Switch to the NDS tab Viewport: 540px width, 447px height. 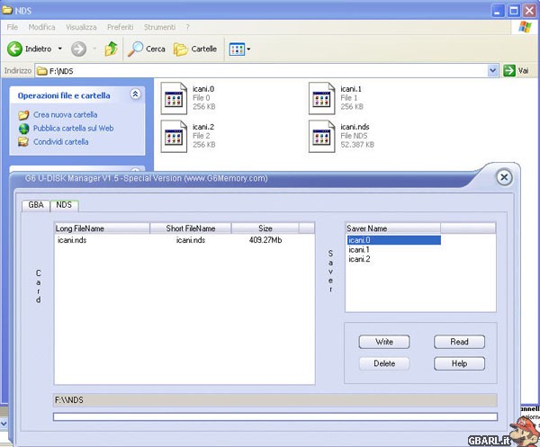tap(64, 205)
